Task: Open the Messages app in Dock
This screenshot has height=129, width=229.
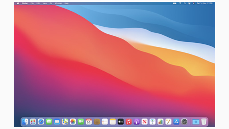Action: tap(49, 122)
